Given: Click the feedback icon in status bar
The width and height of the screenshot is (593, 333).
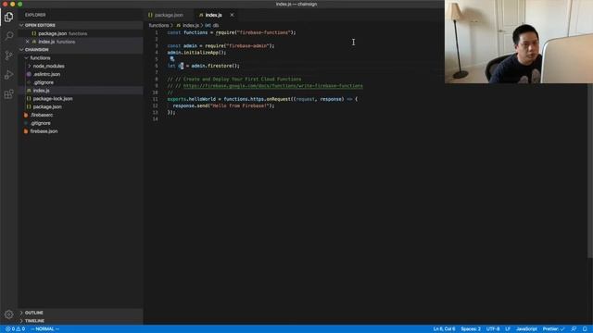Looking at the screenshot, I should coord(574,329).
